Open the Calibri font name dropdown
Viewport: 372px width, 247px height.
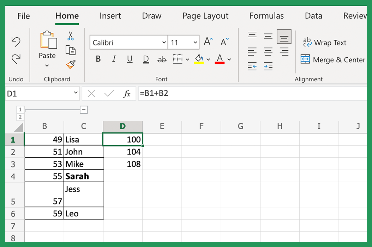click(164, 42)
